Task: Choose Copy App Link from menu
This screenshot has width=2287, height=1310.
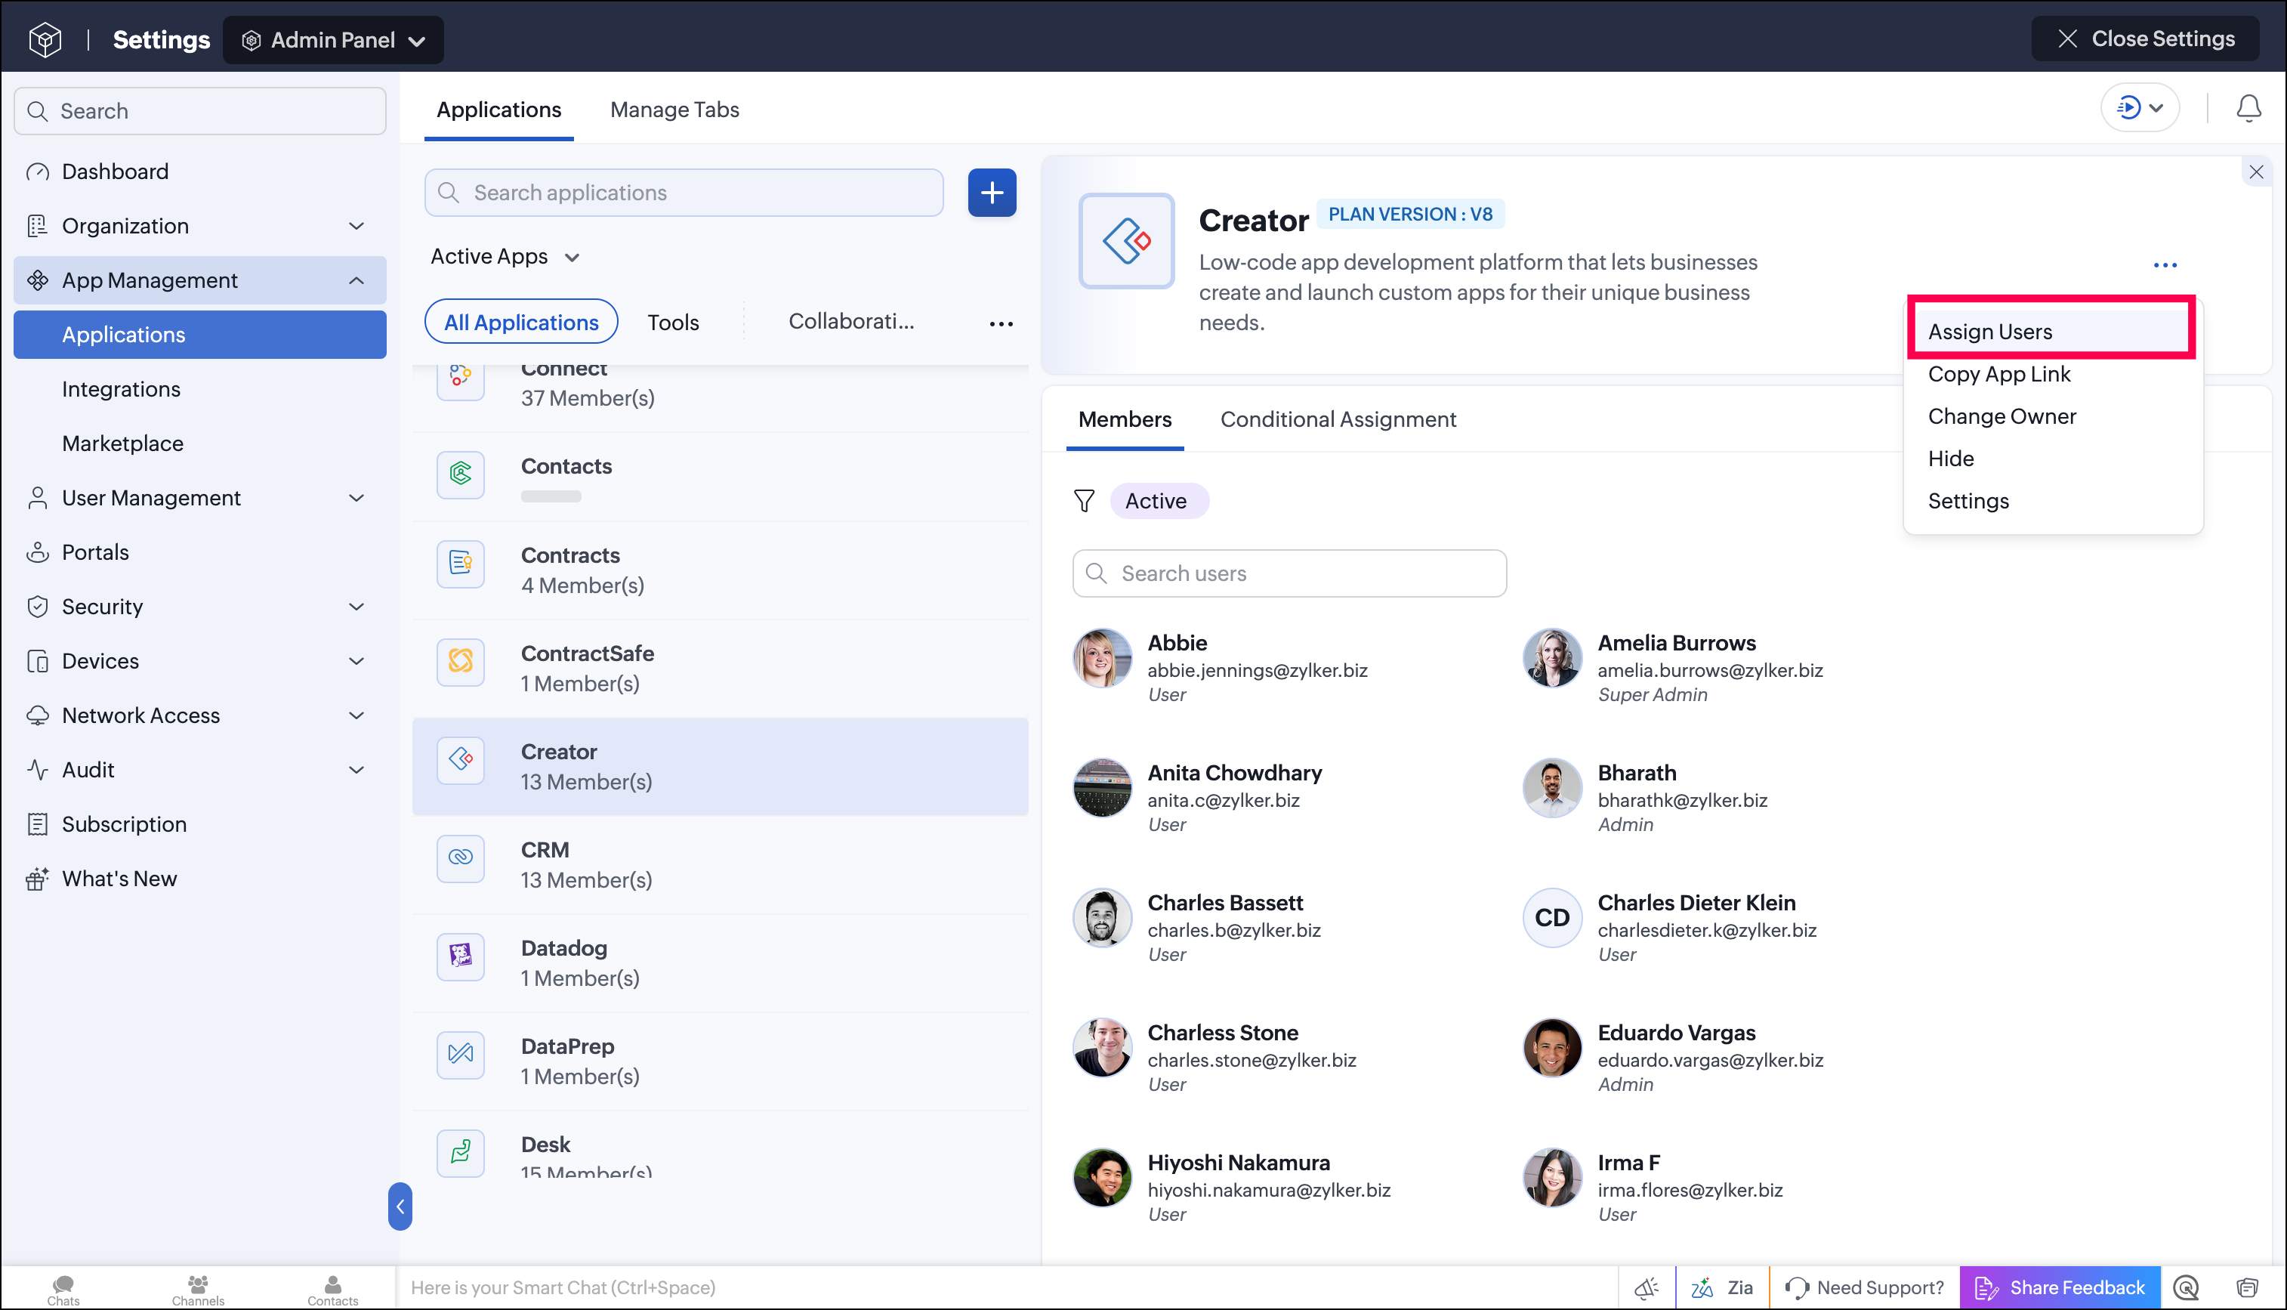Action: click(x=1999, y=374)
